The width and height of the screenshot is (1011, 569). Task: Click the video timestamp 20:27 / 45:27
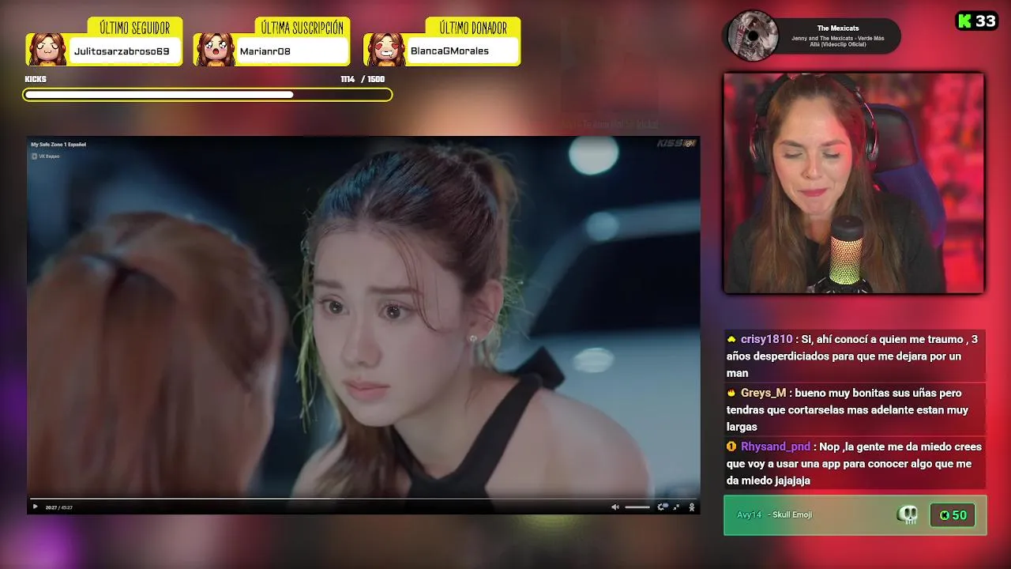click(58, 507)
